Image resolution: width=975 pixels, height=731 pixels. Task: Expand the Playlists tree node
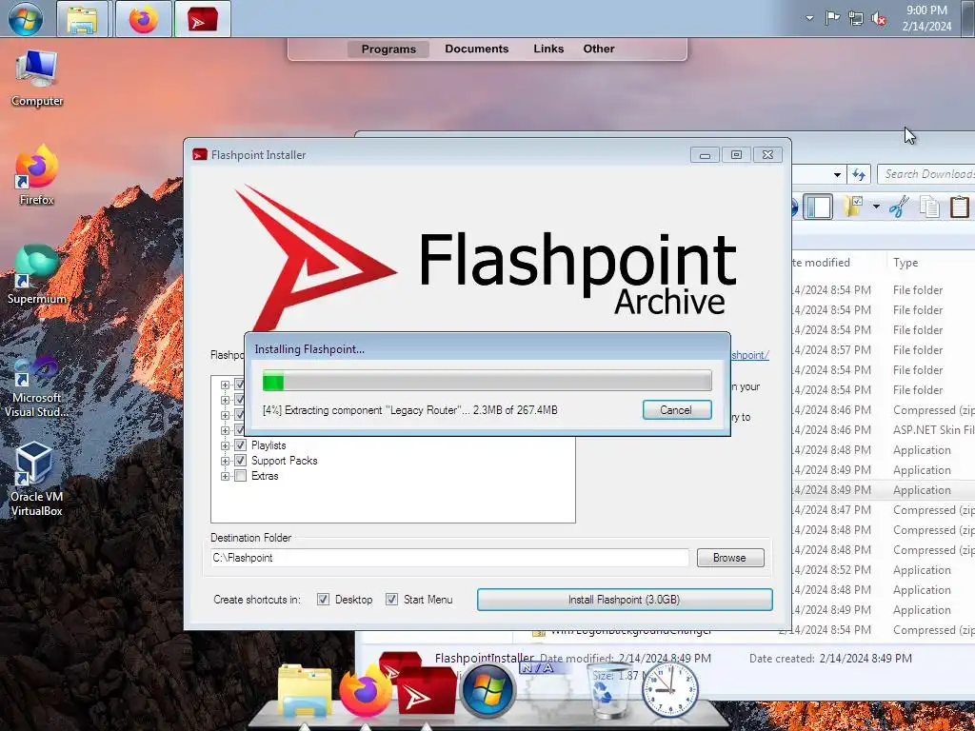pos(225,445)
